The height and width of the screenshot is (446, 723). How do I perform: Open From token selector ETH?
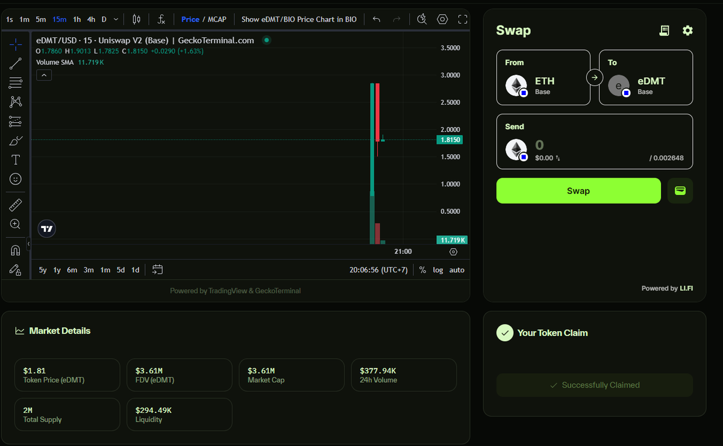tap(543, 77)
